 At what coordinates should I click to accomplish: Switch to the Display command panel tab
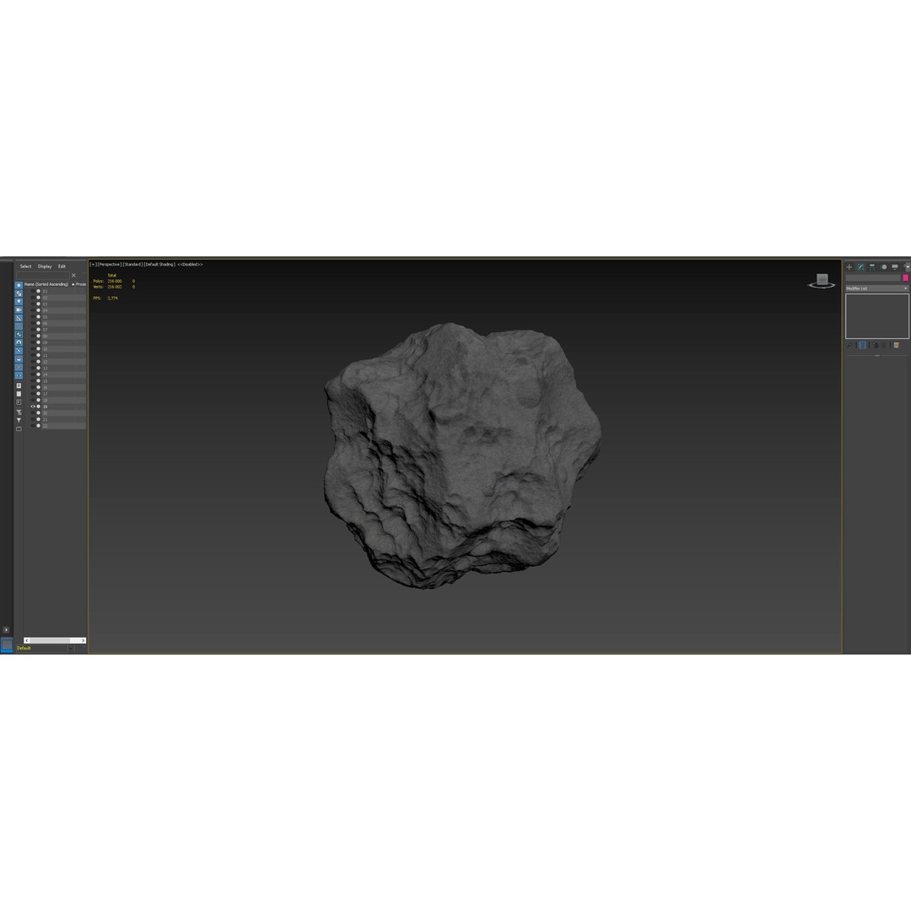click(895, 267)
